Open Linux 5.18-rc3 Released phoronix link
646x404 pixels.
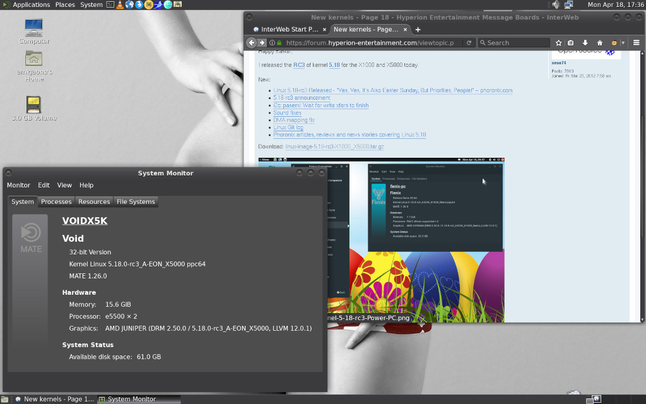pyautogui.click(x=392, y=90)
